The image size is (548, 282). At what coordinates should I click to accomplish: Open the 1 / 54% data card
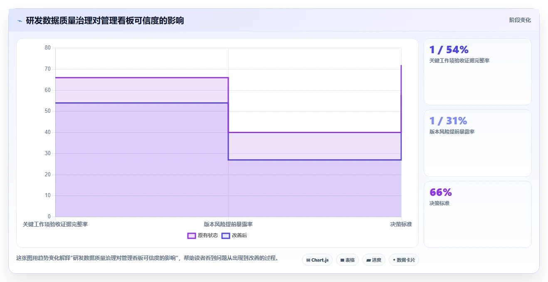coord(477,72)
